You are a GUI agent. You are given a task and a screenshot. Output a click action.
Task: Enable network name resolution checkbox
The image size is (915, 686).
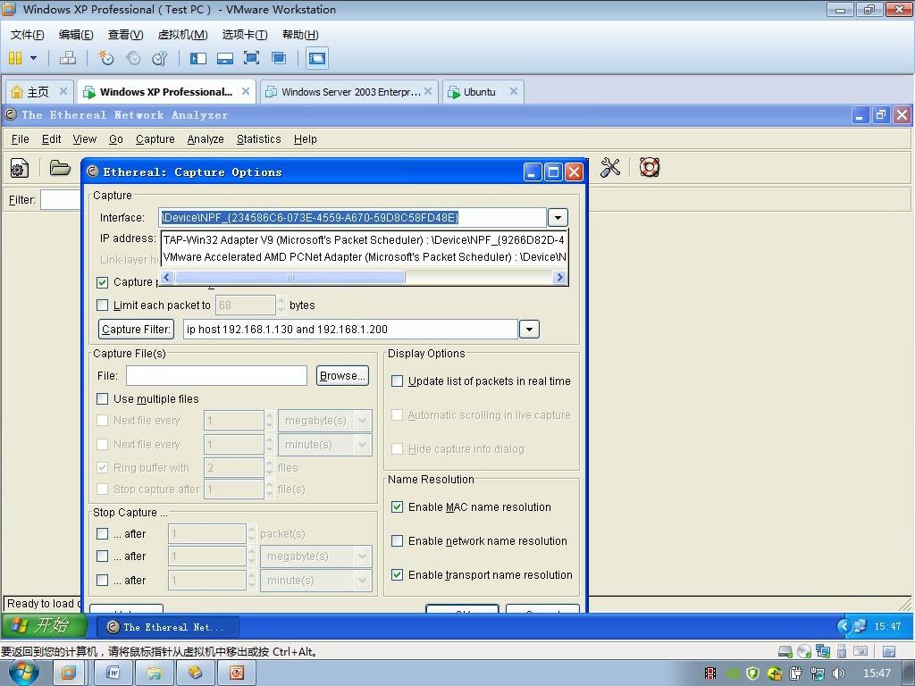point(398,540)
